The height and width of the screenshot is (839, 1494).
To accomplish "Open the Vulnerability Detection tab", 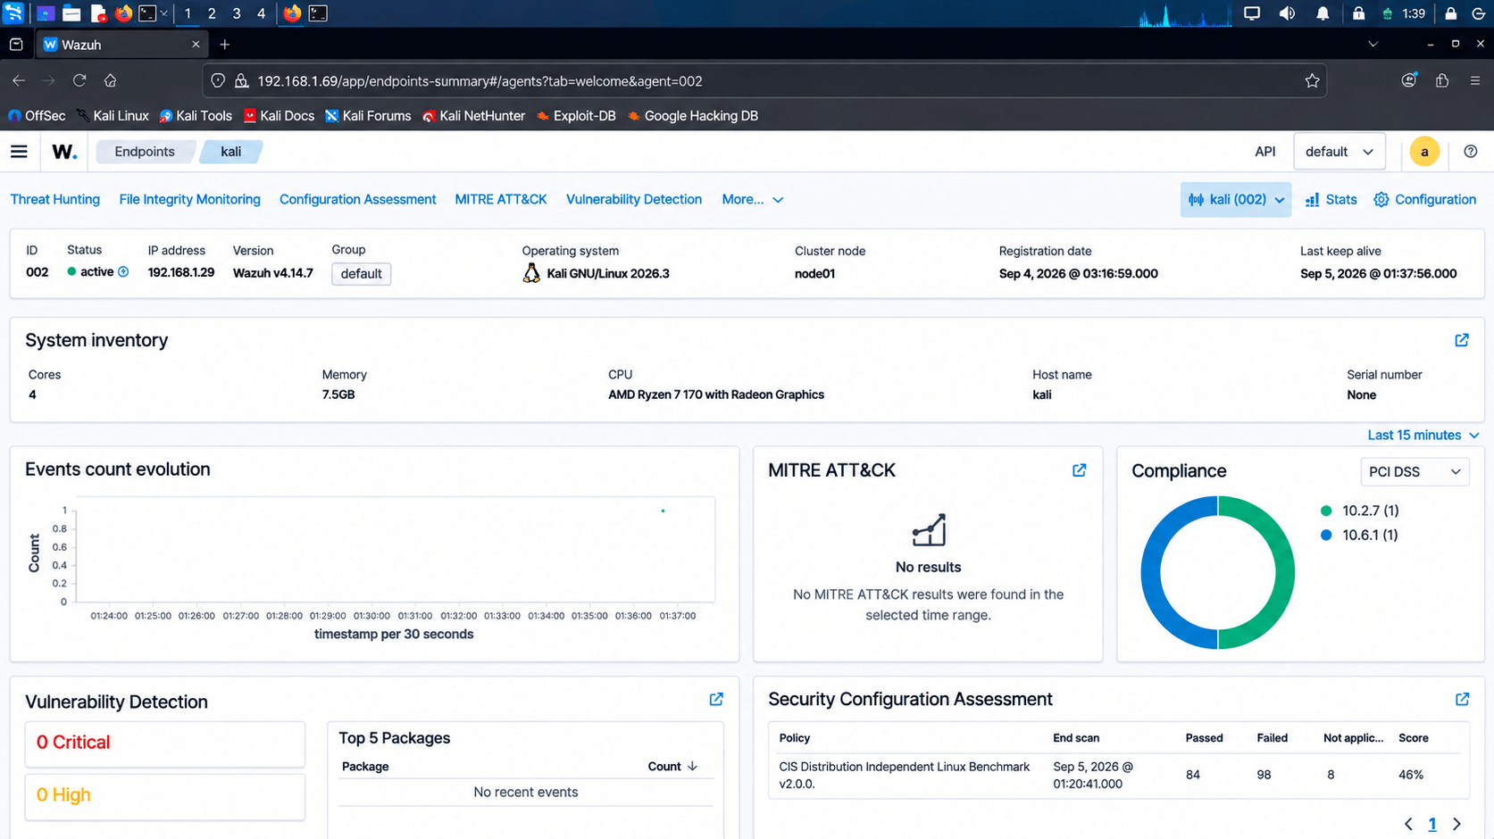I will (x=634, y=200).
